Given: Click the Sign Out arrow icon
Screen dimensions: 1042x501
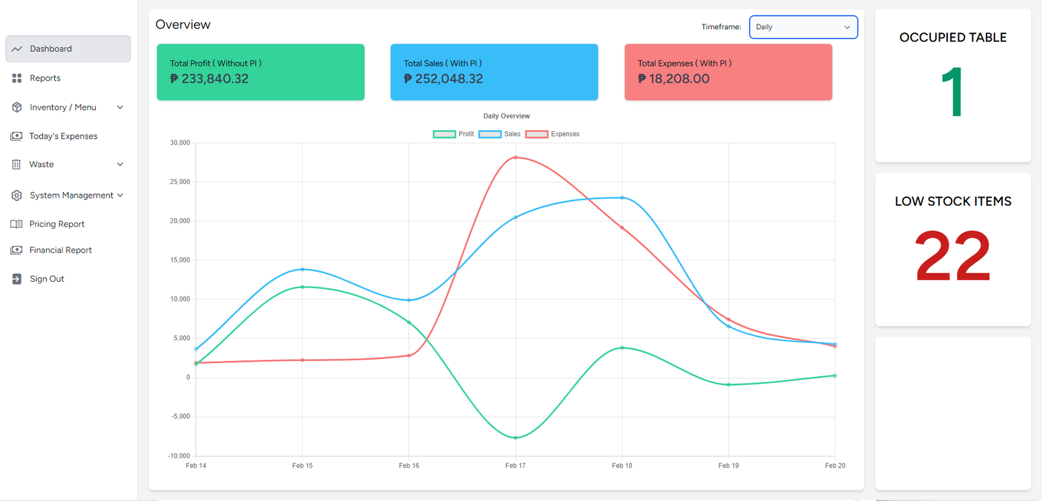Looking at the screenshot, I should tap(17, 278).
